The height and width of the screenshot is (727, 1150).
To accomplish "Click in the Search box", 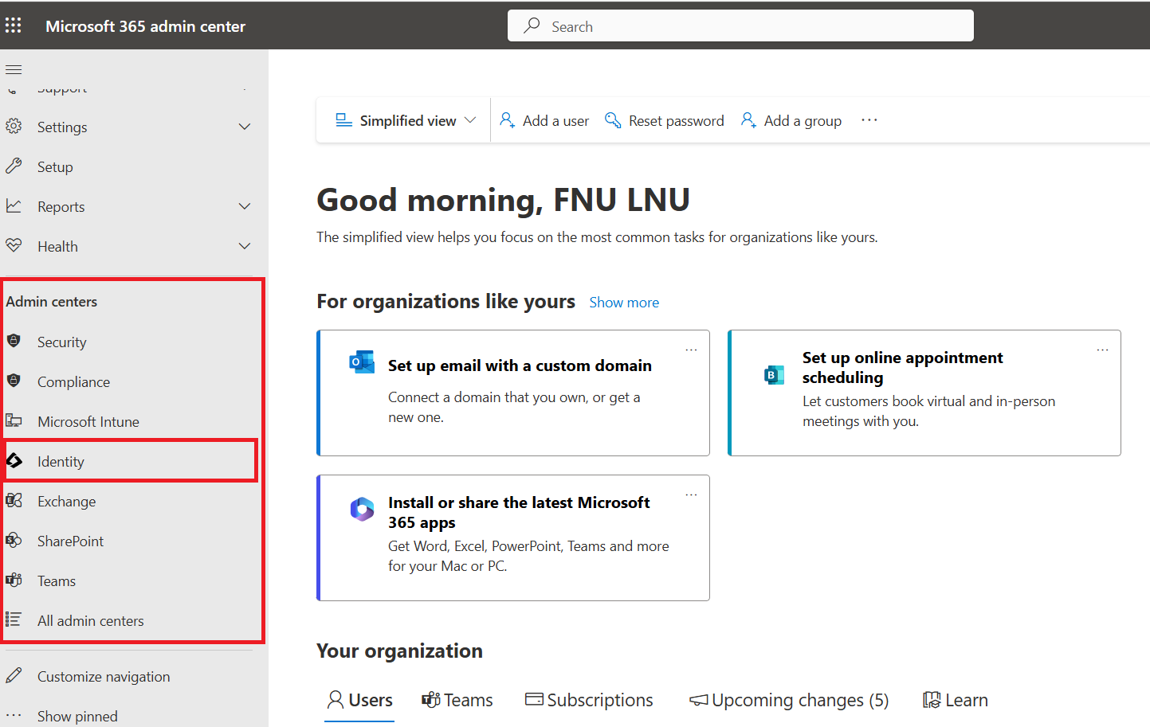I will [740, 26].
